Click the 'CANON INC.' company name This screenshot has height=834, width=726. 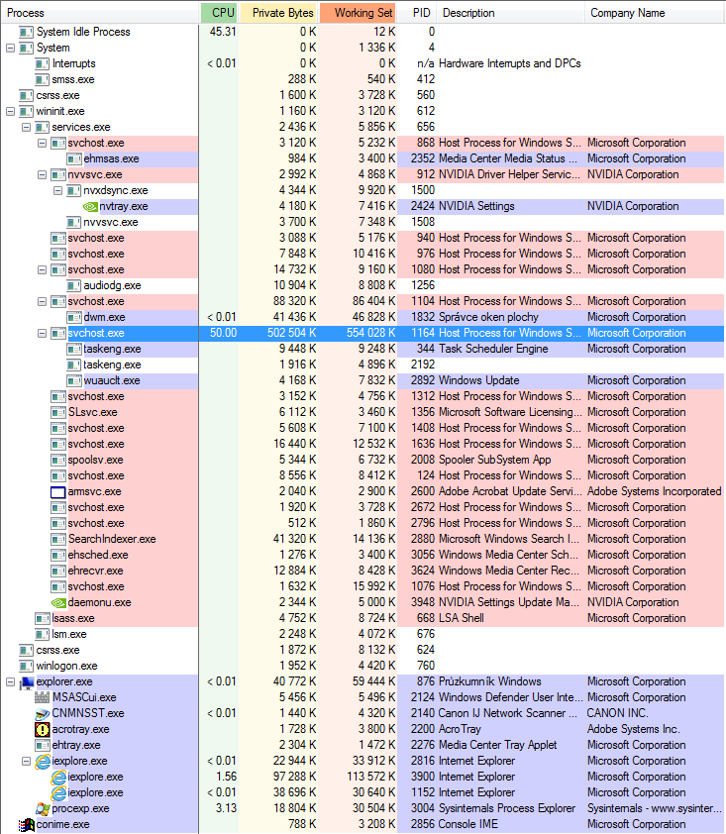pos(619,713)
